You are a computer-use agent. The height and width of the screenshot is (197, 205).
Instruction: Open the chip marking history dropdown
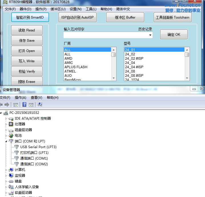pos(150,35)
